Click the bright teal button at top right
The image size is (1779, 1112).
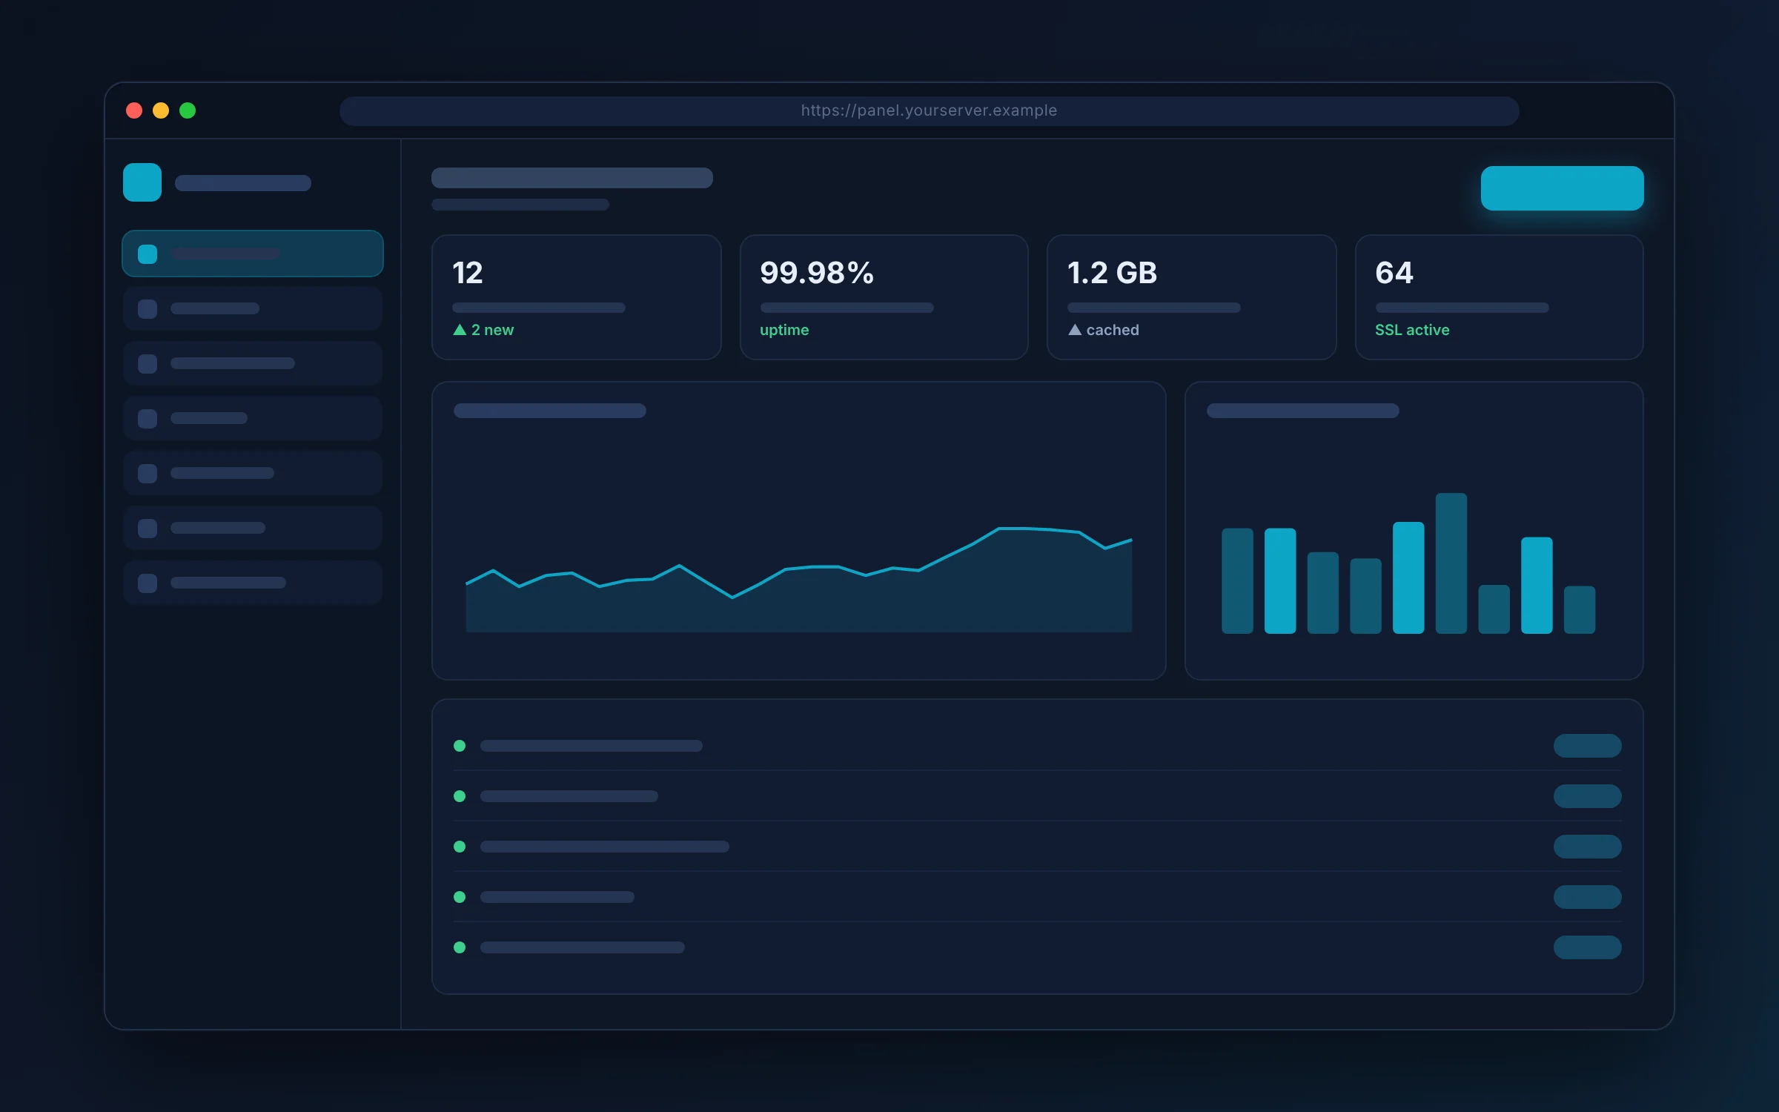[1562, 188]
